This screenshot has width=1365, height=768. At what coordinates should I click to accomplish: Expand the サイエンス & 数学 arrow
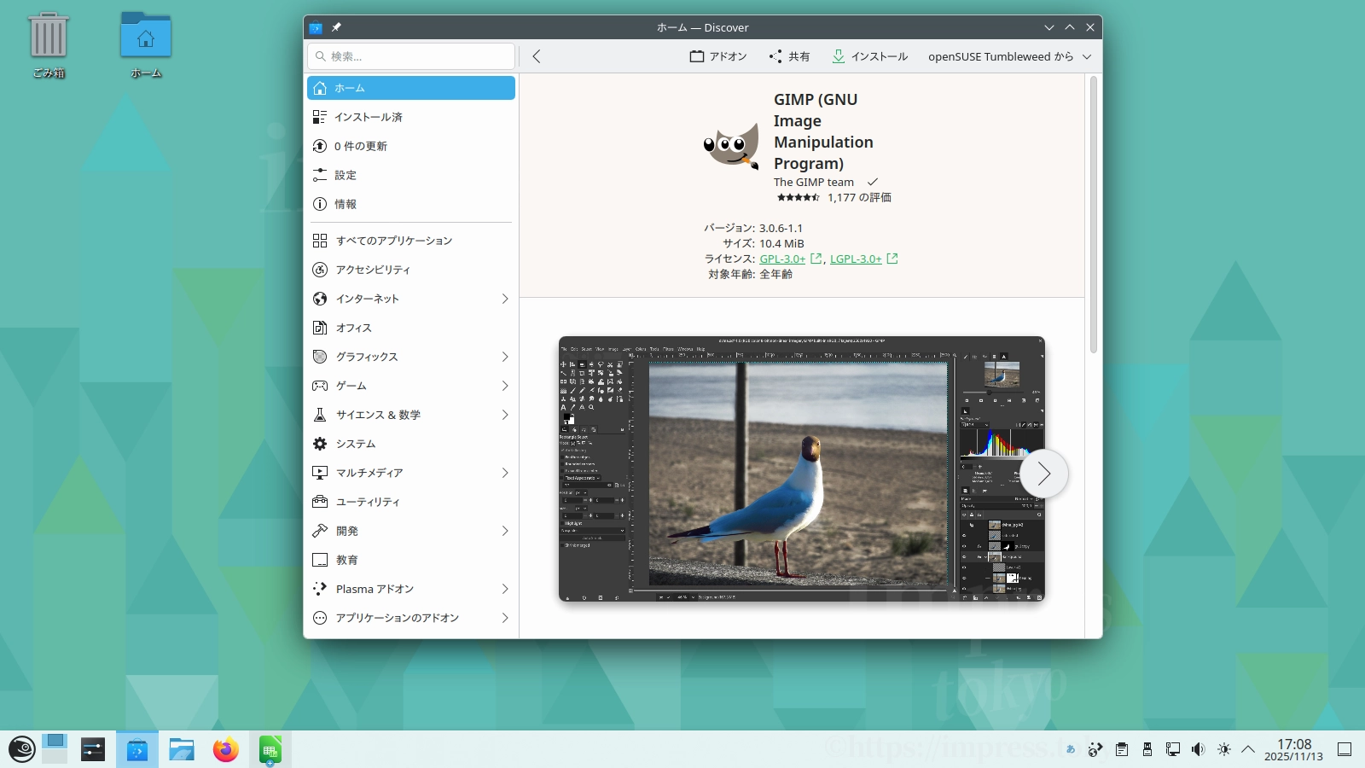(x=505, y=415)
